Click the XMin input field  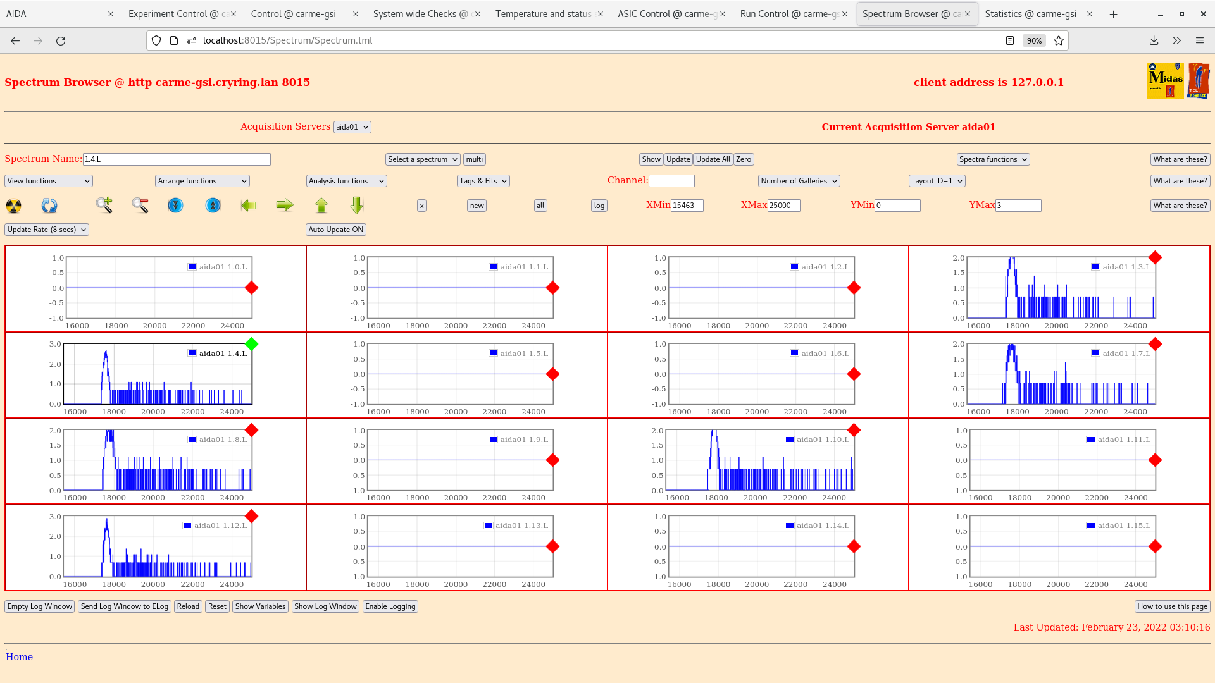(x=687, y=206)
